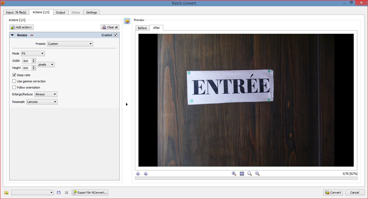Switch to the Before preview tab
Viewport: 368px width, 199px height.
(142, 28)
